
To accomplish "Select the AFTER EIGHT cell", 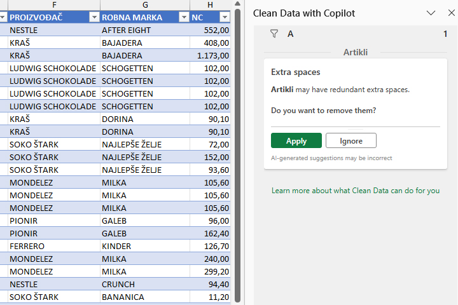I will [x=145, y=30].
